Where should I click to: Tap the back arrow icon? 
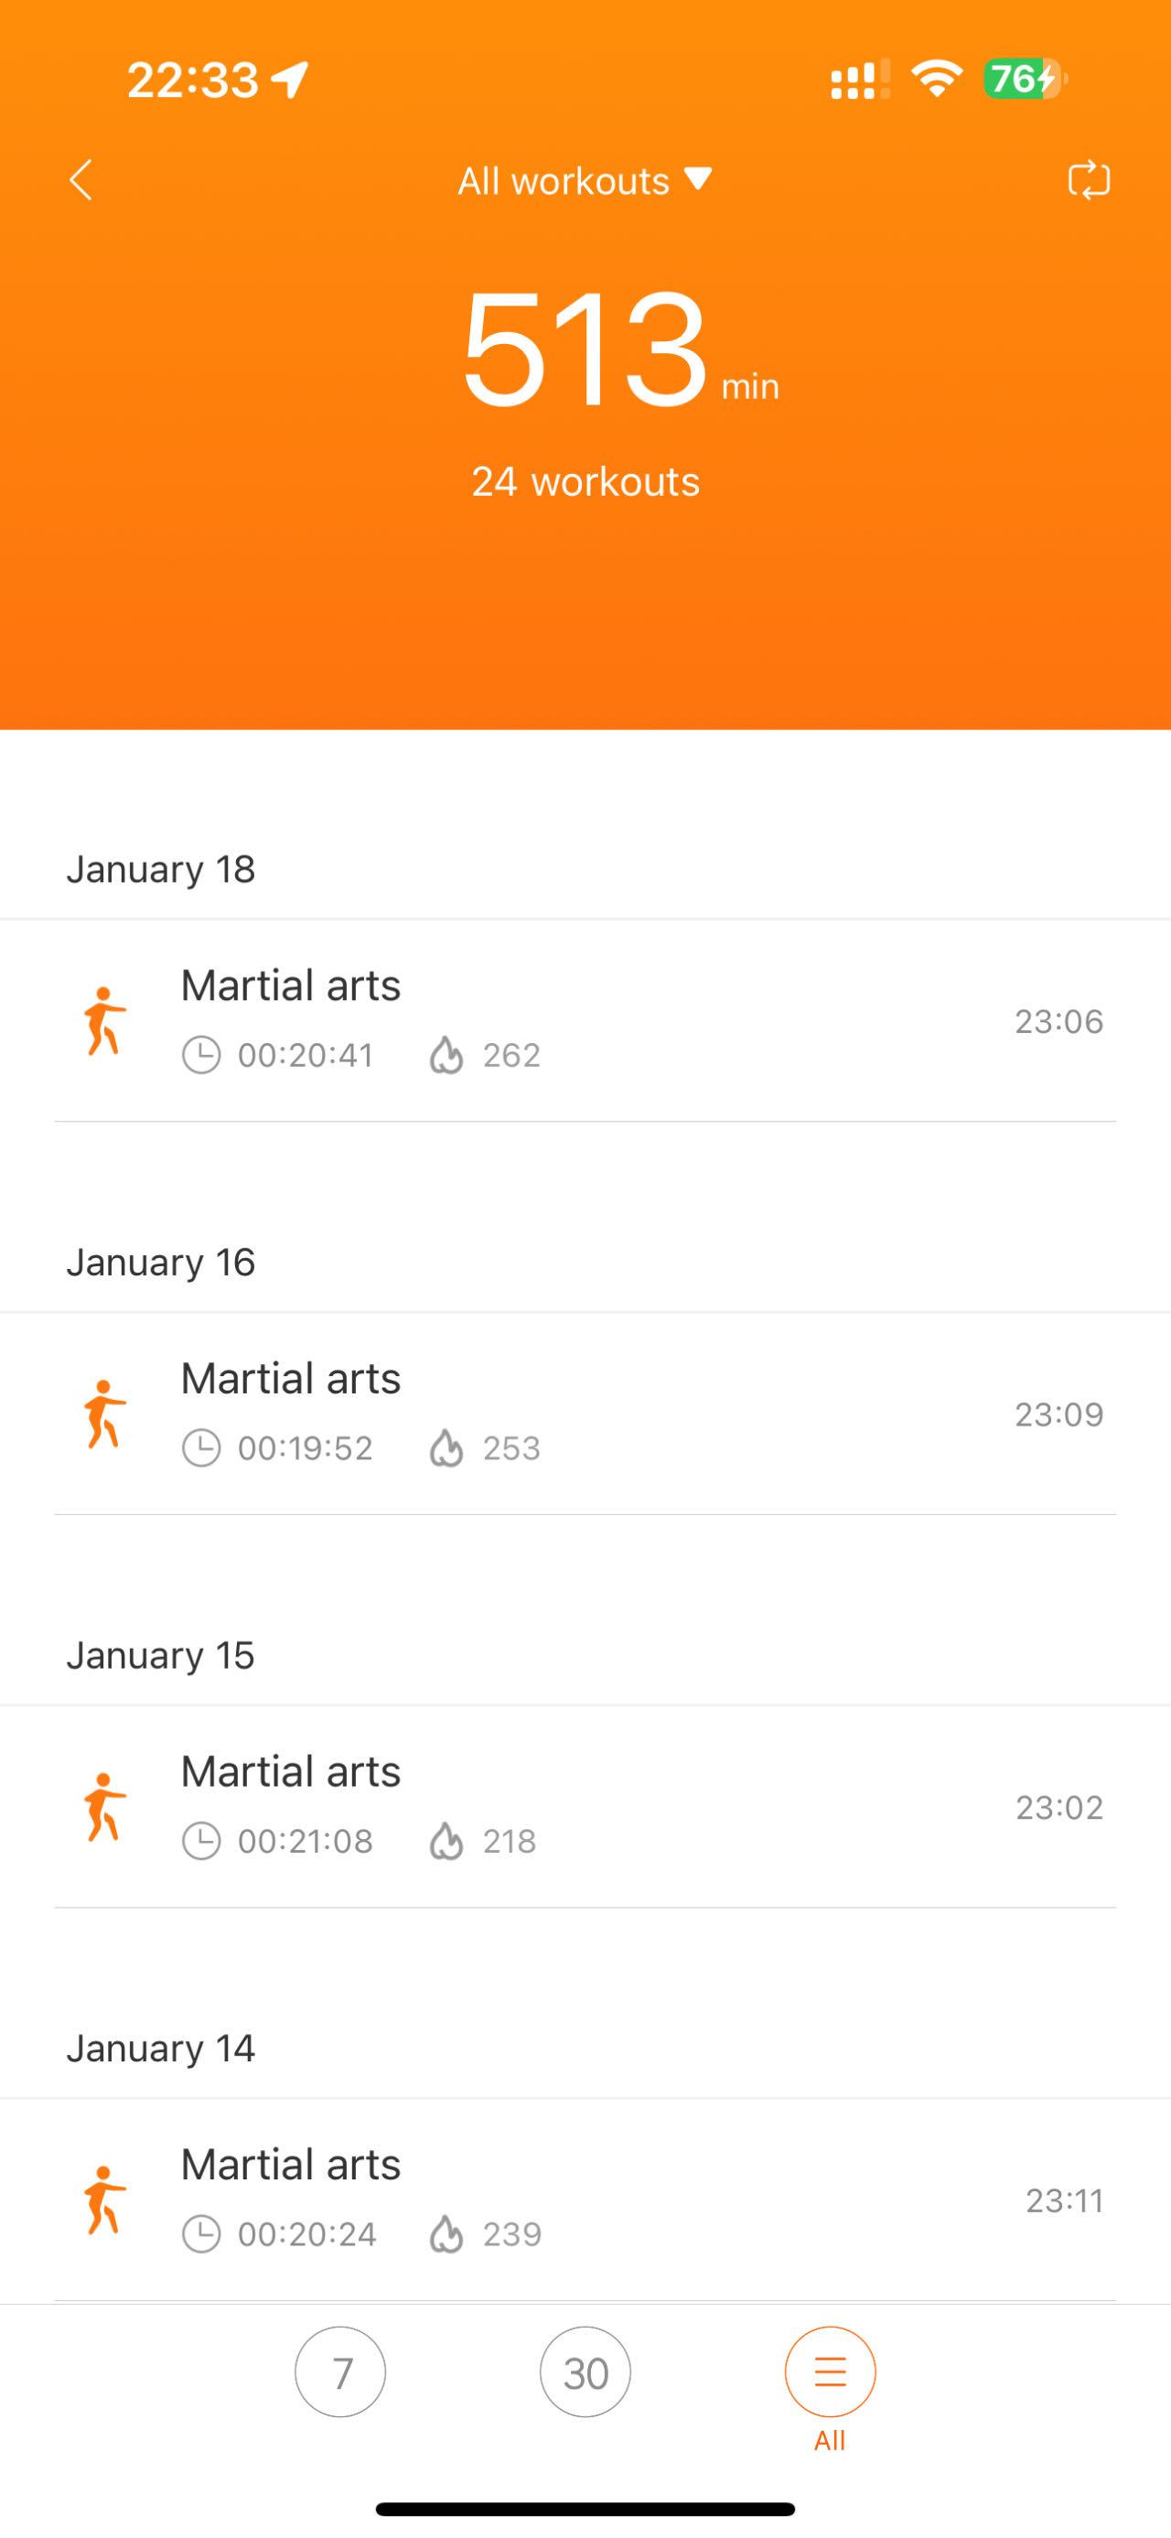tap(81, 180)
